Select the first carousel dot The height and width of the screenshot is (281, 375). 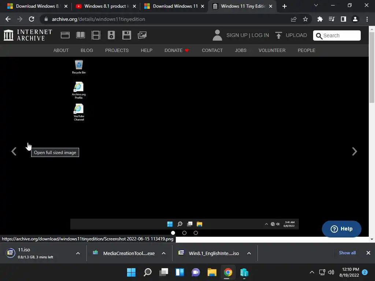(x=173, y=233)
